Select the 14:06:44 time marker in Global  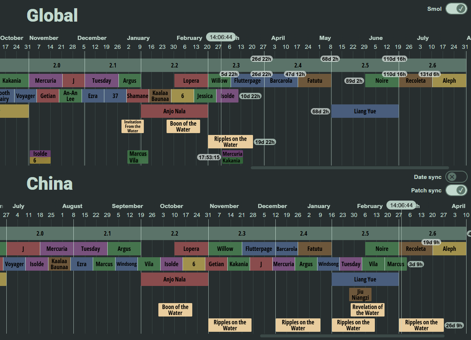(221, 37)
